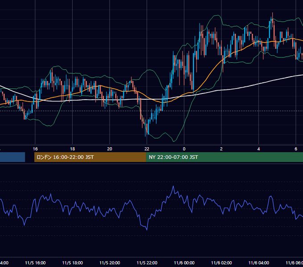303x267 pixels.
Task: Click the 11/6 02:00 time label
Action: click(221, 263)
